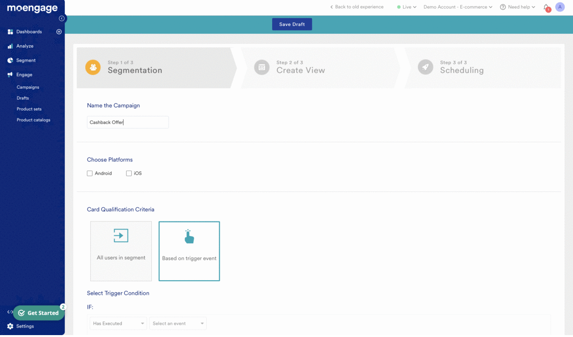This screenshot has width=573, height=337.
Task: Select Based on trigger event card
Action: click(189, 251)
